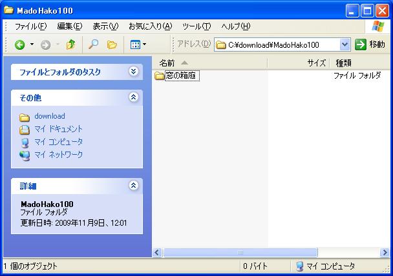Click the folder icon in address bar
393x276 pixels.
tap(221, 45)
